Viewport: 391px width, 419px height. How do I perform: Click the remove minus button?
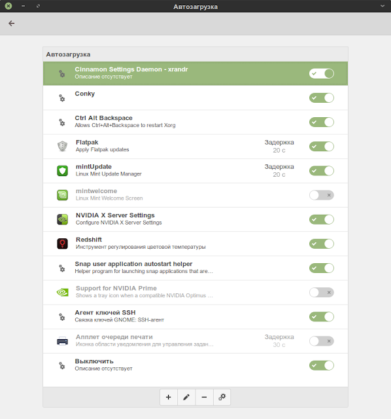click(x=204, y=397)
